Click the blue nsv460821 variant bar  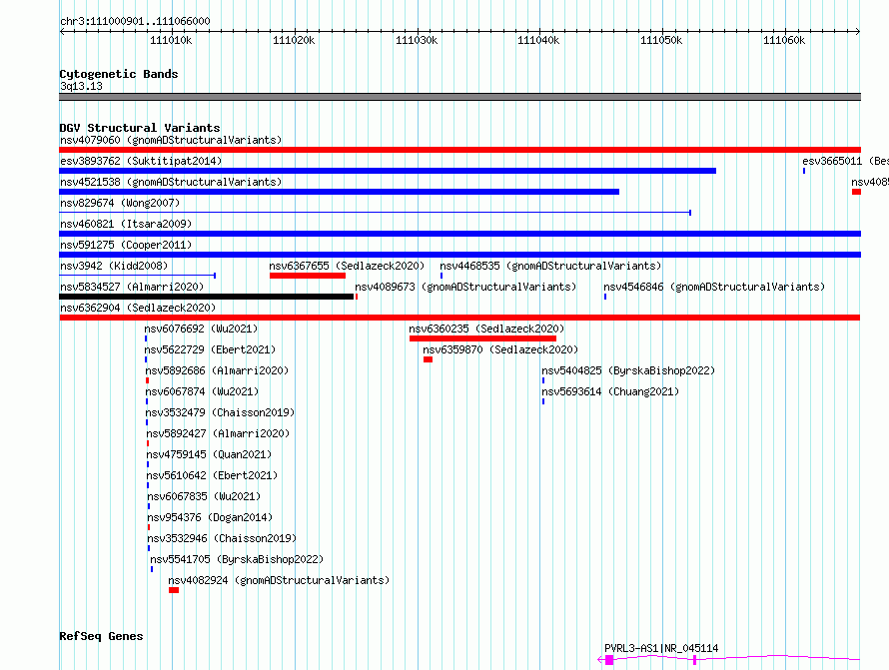pyautogui.click(x=459, y=234)
